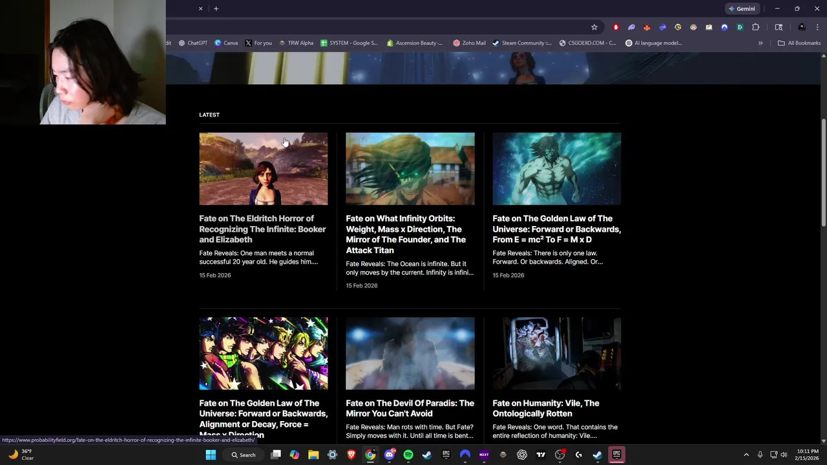Open the NordVPN browser extension icon
827x465 pixels.
(x=724, y=27)
